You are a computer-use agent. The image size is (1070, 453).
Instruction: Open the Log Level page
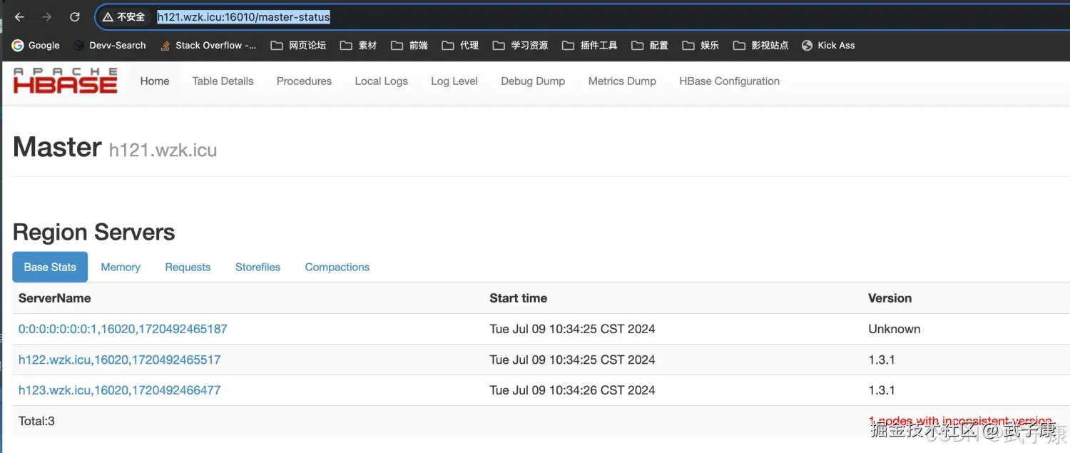[x=454, y=81]
